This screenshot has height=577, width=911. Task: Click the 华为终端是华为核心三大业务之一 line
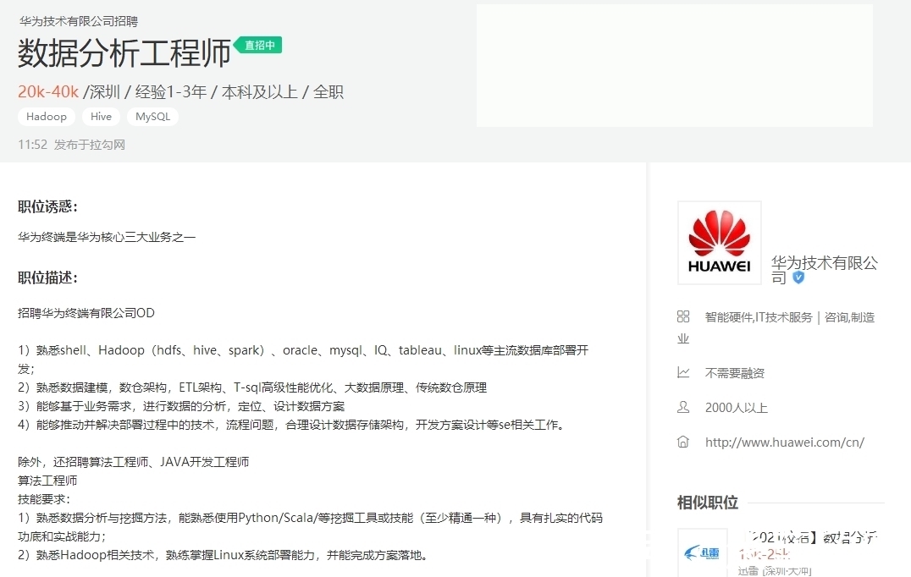pyautogui.click(x=107, y=237)
